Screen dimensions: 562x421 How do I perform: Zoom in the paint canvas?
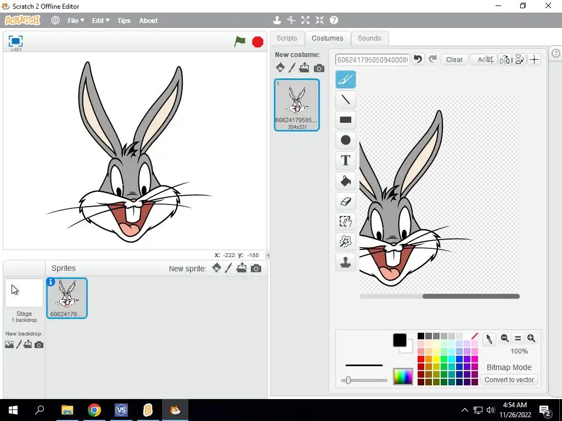click(531, 338)
